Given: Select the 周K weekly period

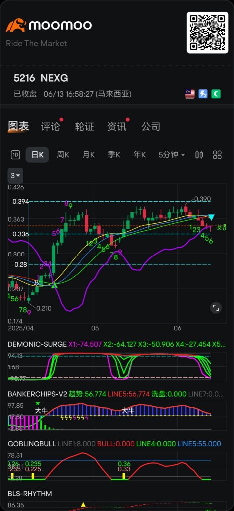Looking at the screenshot, I should click(x=63, y=155).
